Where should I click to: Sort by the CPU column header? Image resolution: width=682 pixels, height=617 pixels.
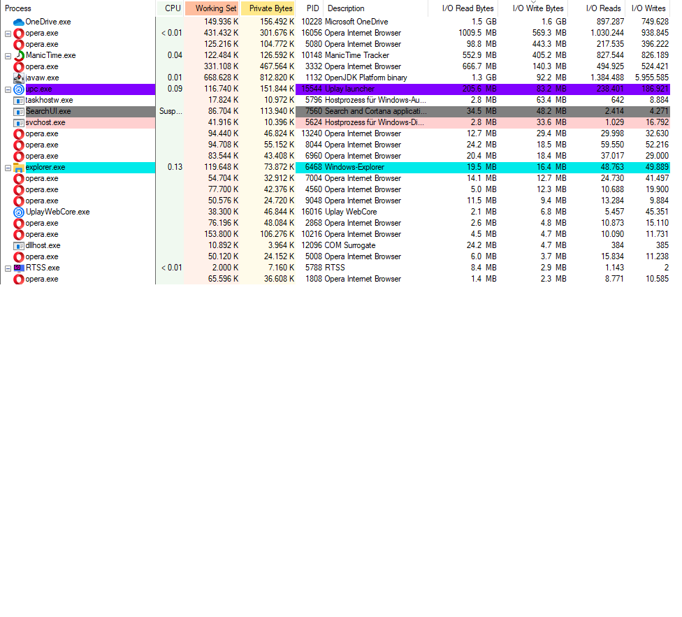170,8
